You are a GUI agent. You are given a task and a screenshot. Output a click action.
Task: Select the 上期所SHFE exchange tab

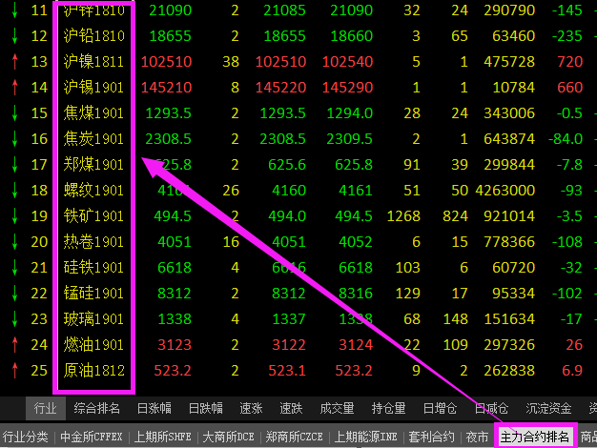click(163, 437)
